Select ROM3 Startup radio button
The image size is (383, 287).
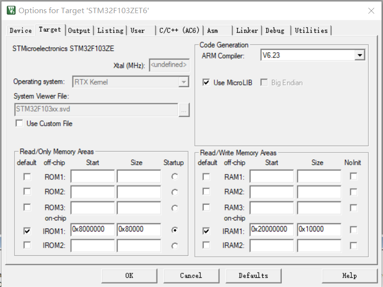pos(174,208)
